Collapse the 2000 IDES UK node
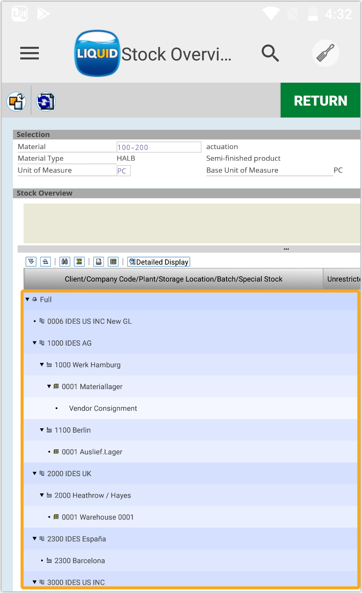The width and height of the screenshot is (362, 593). pos(35,473)
